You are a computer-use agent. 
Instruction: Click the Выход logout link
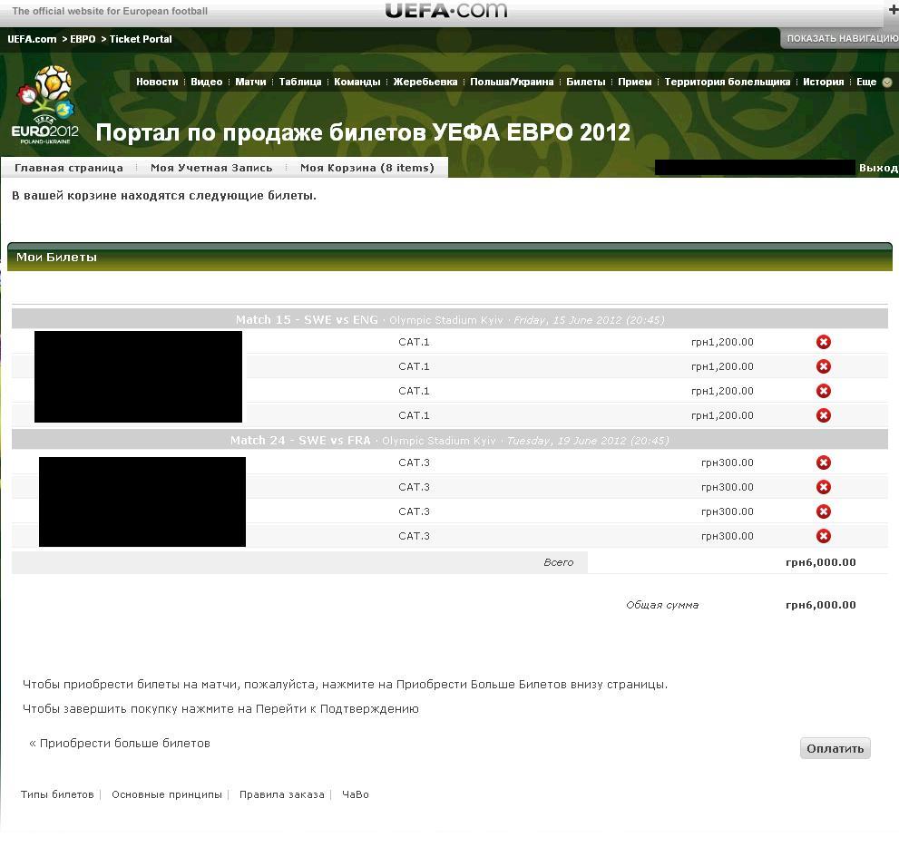(878, 168)
